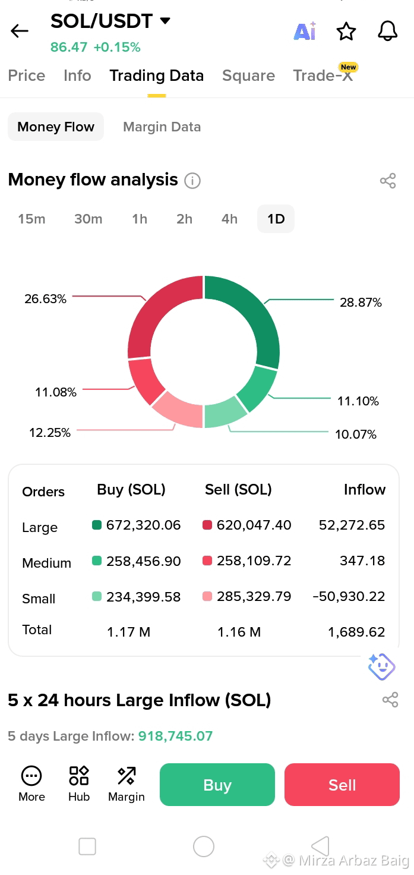Share the Money flow analysis chart

coord(388,181)
